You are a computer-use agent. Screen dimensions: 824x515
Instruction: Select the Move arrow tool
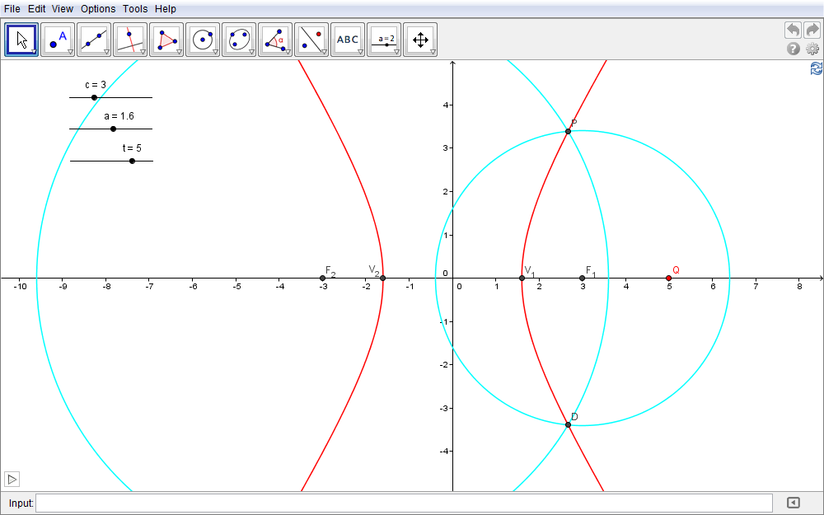[21, 40]
